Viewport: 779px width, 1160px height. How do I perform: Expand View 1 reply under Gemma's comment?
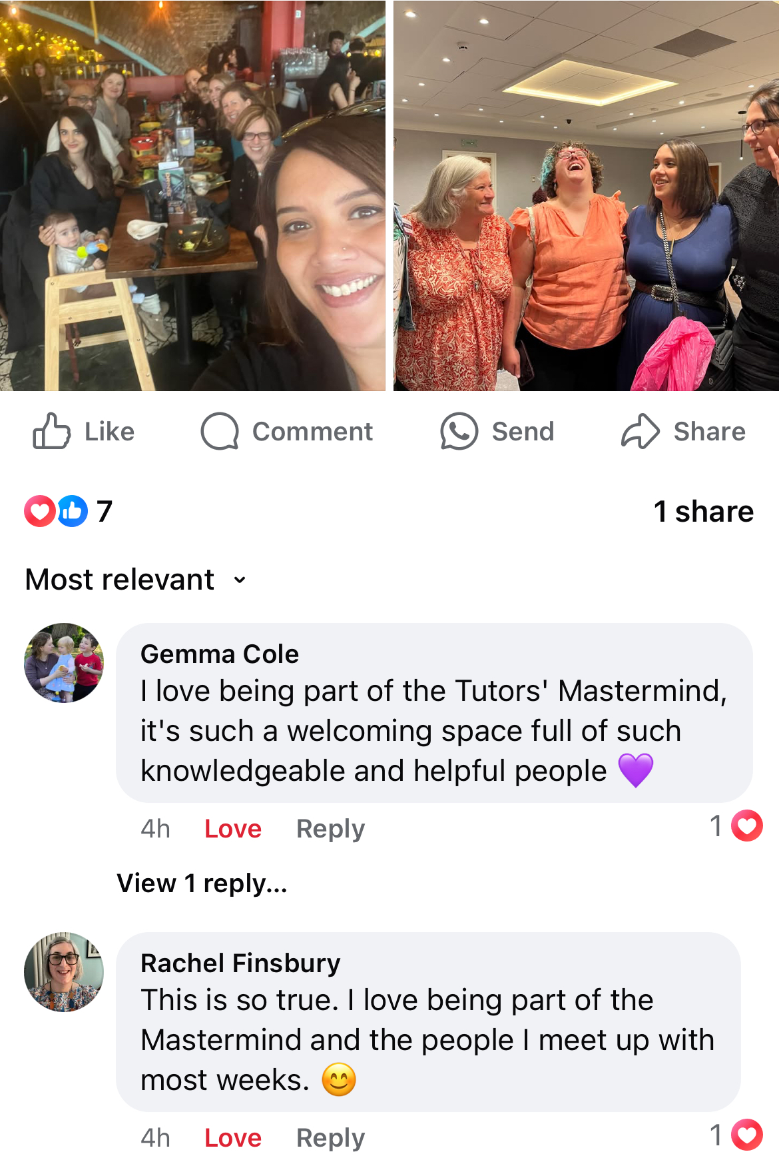(202, 883)
